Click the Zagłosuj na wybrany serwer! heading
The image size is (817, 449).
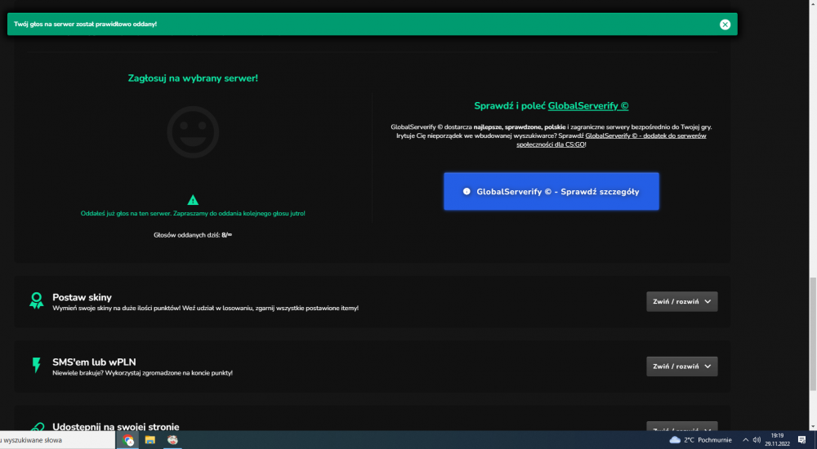tap(193, 78)
